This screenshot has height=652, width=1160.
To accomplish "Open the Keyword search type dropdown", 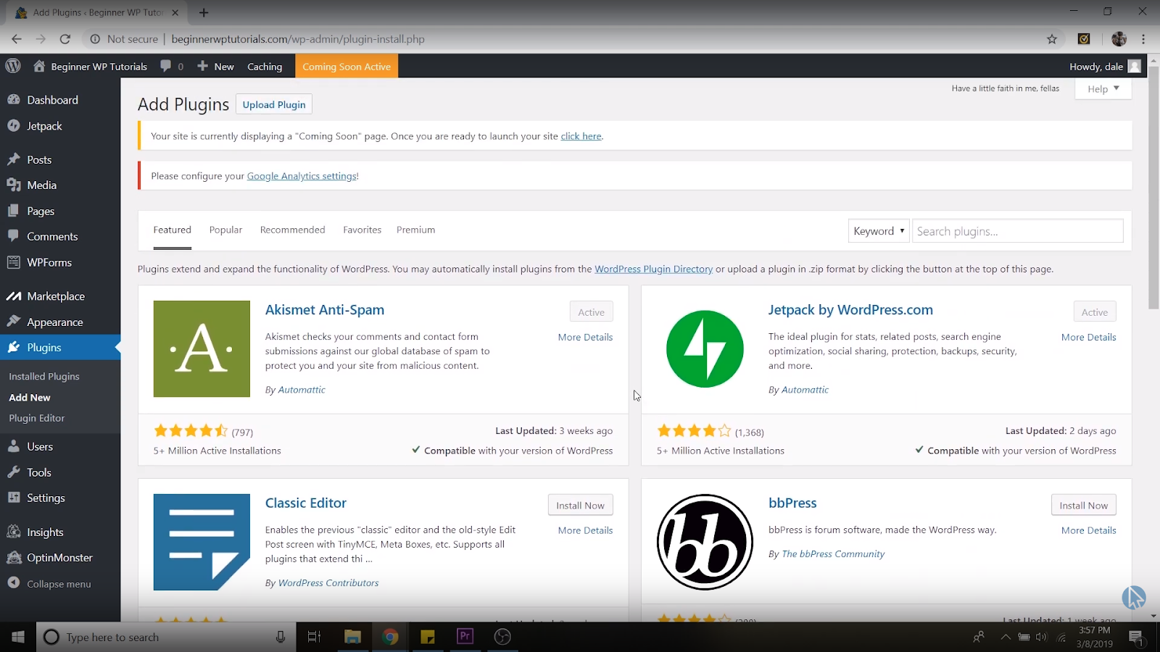I will click(879, 231).
